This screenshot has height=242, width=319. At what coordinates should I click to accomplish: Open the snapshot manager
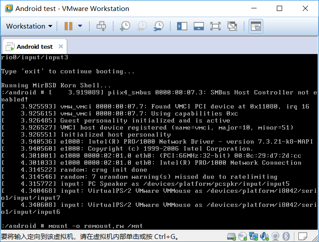[x=158, y=26]
